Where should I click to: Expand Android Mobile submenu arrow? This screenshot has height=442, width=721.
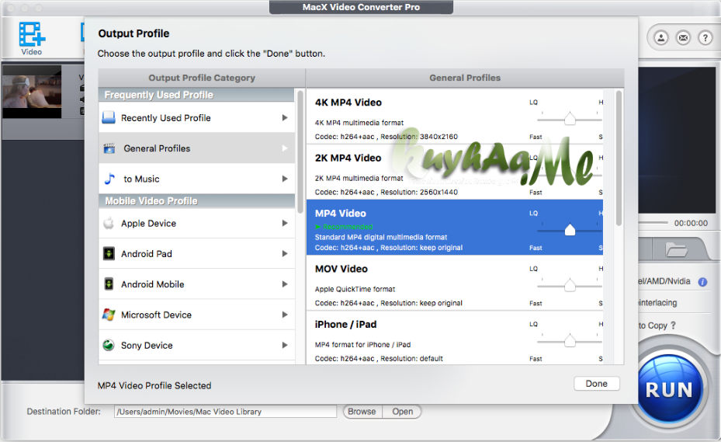(x=285, y=284)
